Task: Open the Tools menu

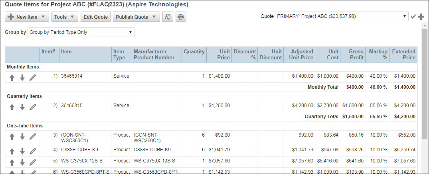Action: click(64, 17)
